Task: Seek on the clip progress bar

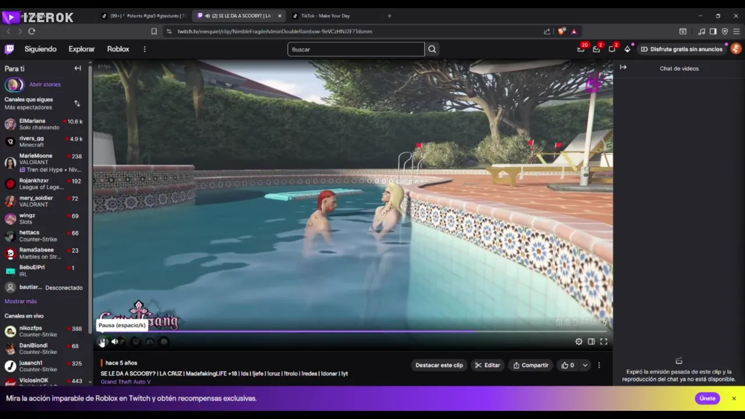Action: click(x=353, y=332)
